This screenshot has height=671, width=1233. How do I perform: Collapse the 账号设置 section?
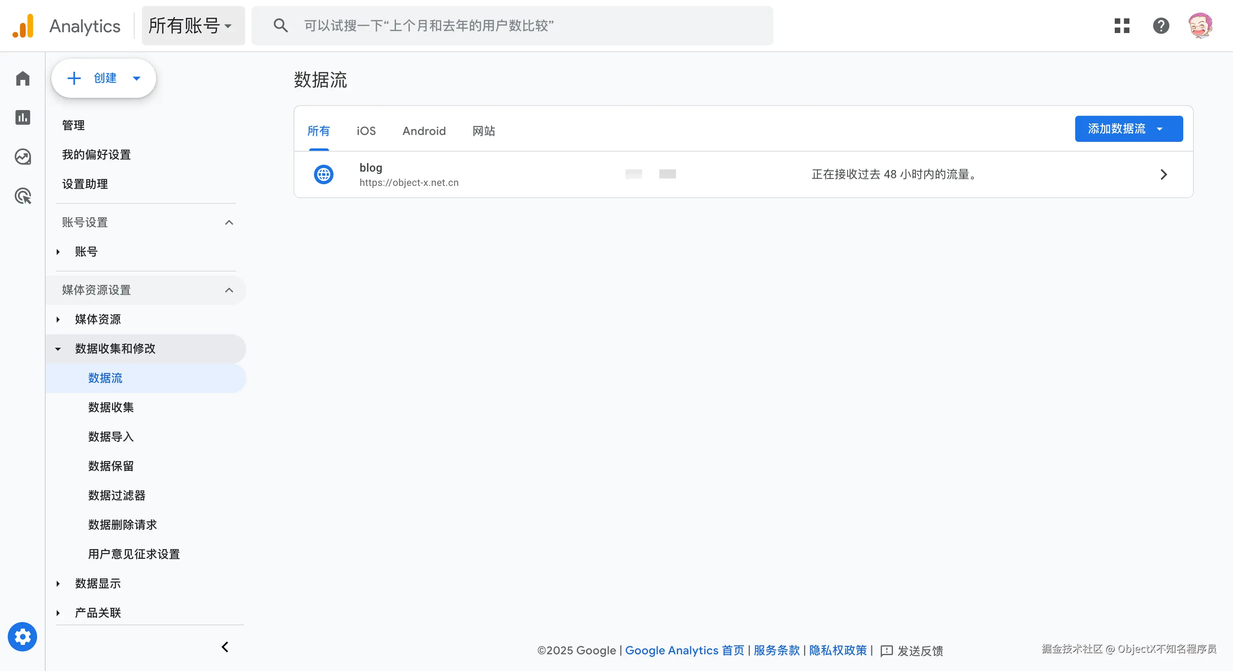229,223
